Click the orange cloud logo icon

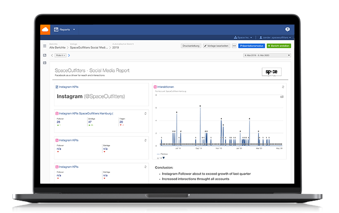(45, 29)
